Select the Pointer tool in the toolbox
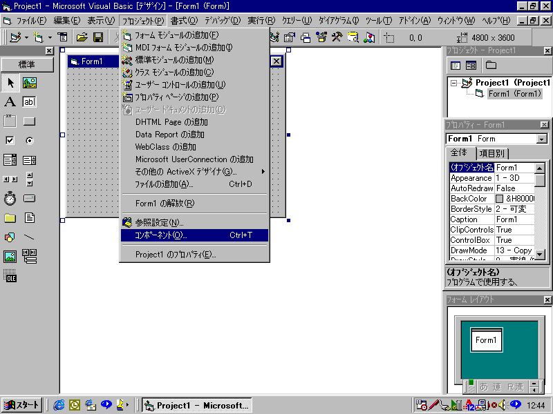553x414 pixels. [x=10, y=83]
